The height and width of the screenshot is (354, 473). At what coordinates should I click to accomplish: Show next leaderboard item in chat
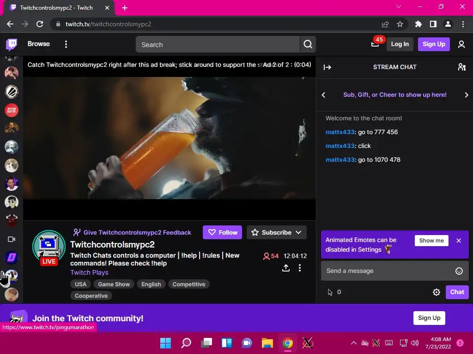467,95
